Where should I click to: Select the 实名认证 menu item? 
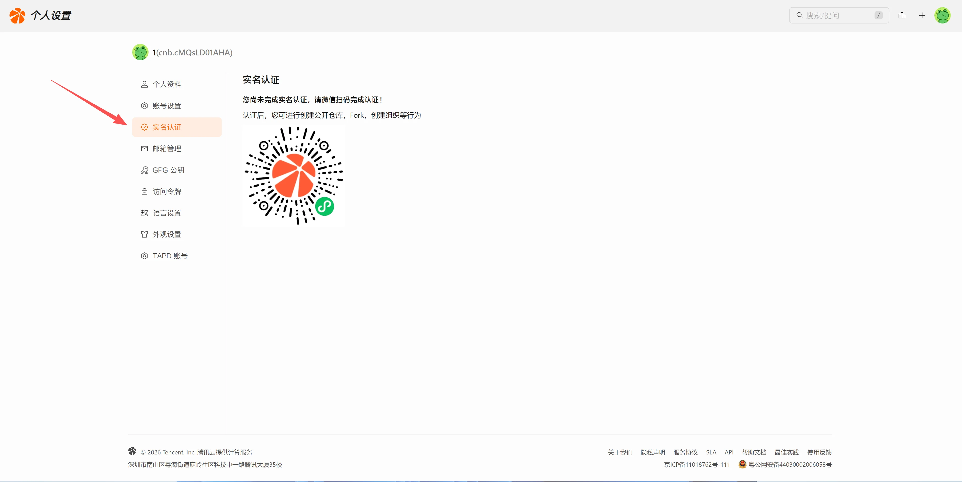pos(177,127)
